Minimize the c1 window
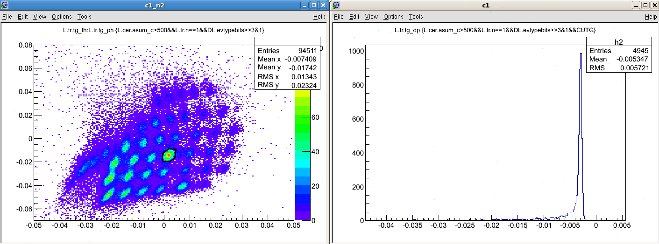Viewport: 659px width, 244px height. click(x=636, y=5)
